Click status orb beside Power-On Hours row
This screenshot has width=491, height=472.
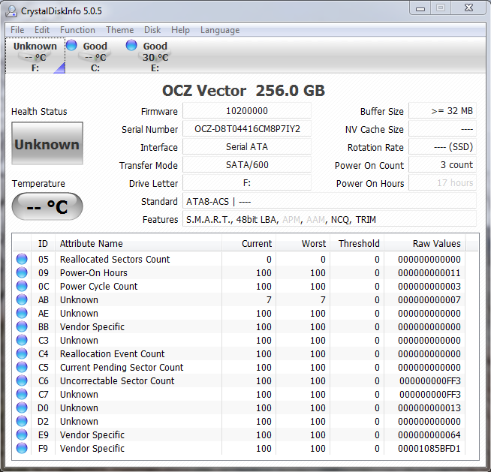(22, 273)
